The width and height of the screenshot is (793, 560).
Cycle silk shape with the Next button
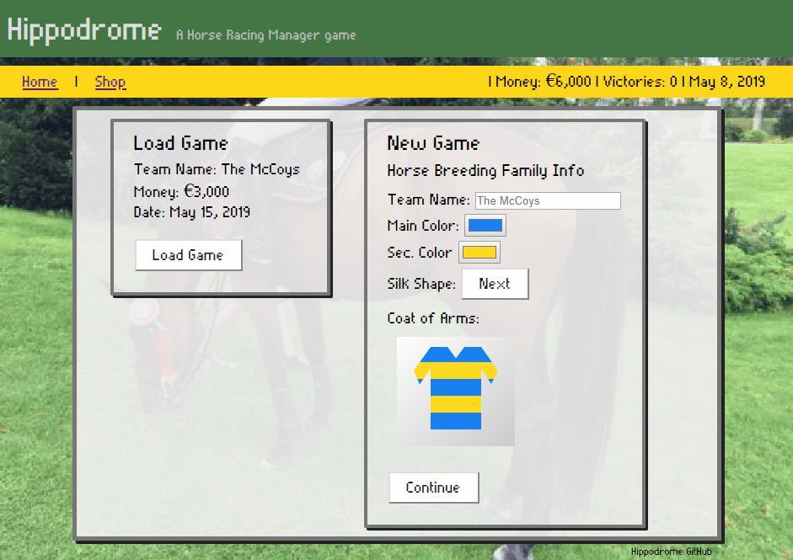coord(495,284)
